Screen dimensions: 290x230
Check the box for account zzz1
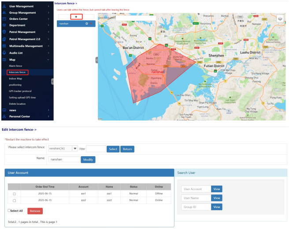coord(14,193)
